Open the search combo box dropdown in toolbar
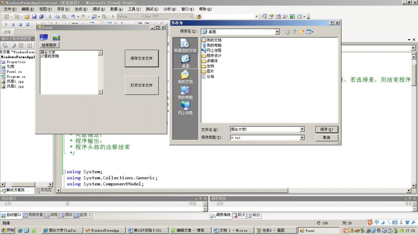This screenshot has width=418, height=235. (256, 16)
